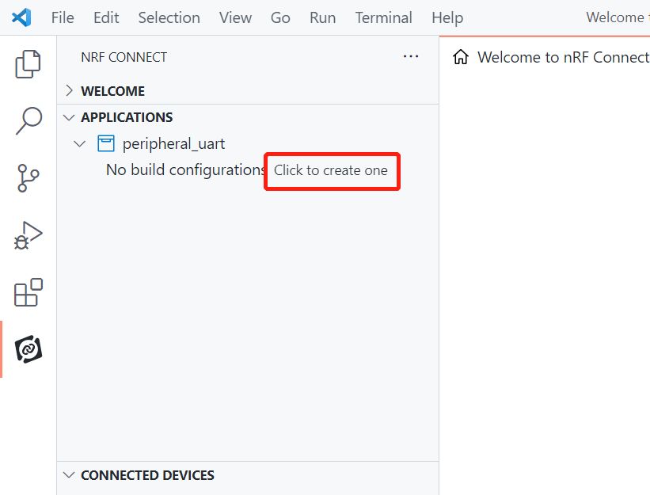Screen dimensions: 650x495
Task: Select the nRF Connect activity icon
Action: 29,349
